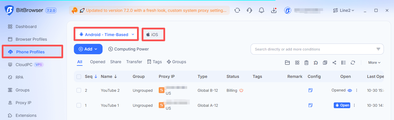Click proxy S icon in YouTube 1 row

[x=162, y=105]
